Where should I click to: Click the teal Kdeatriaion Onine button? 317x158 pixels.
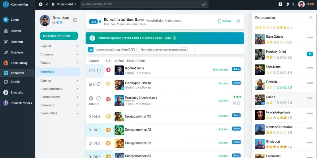point(59,36)
